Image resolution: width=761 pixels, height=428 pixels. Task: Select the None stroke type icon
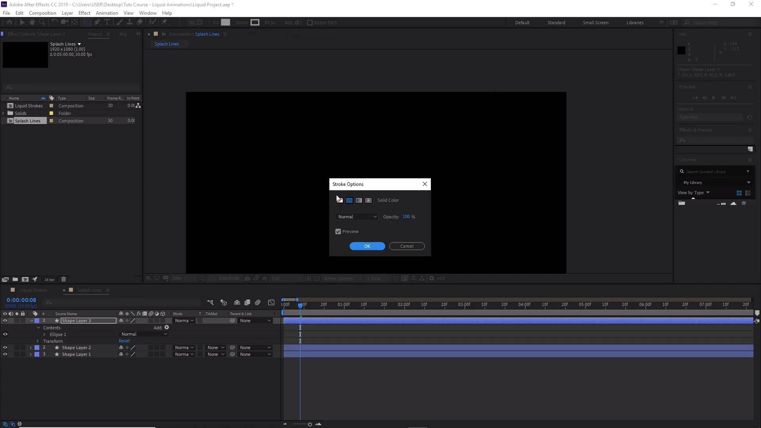pos(340,201)
